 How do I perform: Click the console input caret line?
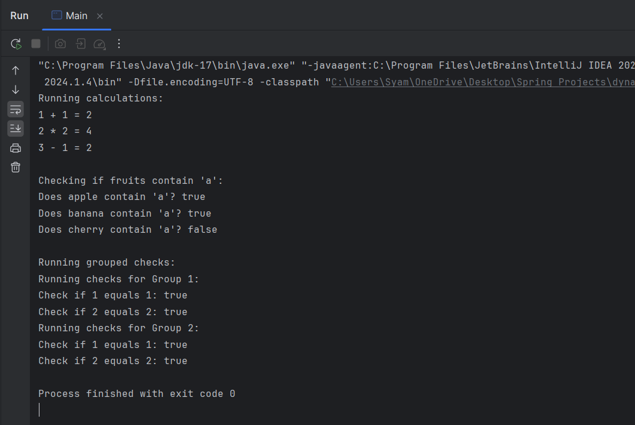click(x=40, y=409)
